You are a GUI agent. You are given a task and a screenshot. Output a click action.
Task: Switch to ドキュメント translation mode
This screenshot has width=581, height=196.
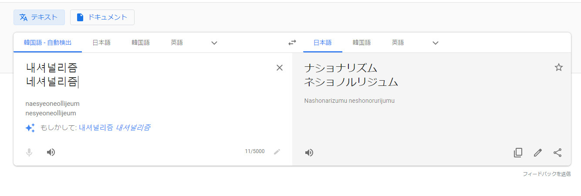pos(102,17)
